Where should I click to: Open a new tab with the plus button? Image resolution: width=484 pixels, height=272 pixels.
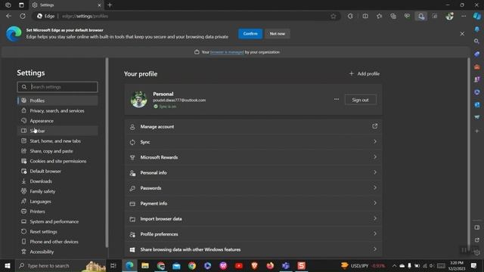(x=110, y=5)
